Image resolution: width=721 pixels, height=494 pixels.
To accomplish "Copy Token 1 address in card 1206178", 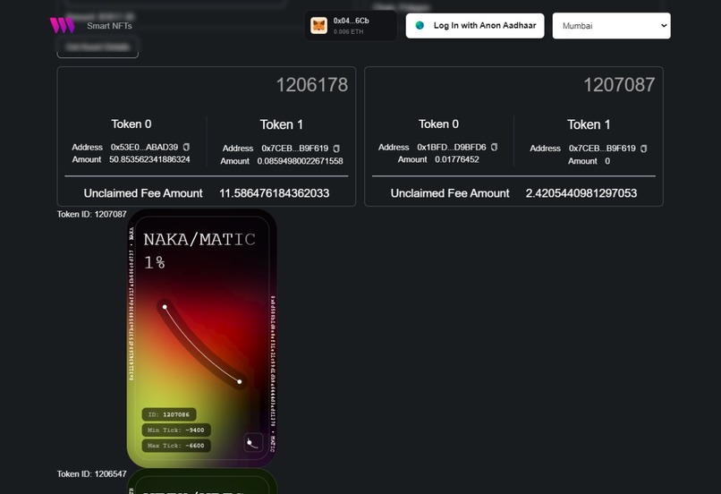I will click(x=336, y=149).
